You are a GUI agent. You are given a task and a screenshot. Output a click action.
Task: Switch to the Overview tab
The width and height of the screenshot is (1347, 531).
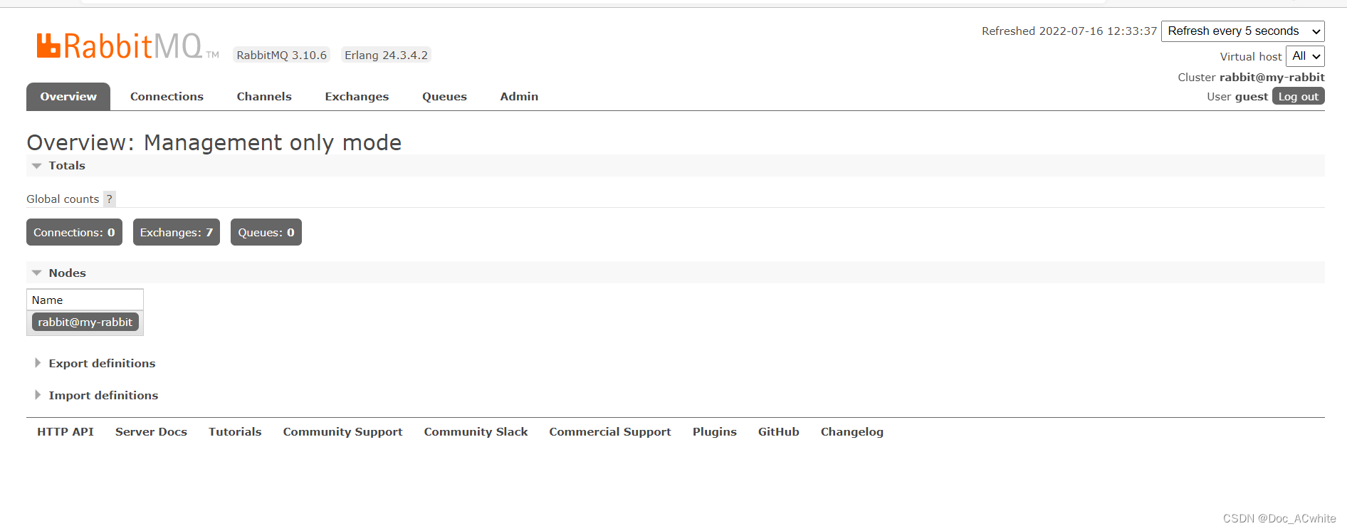[68, 97]
